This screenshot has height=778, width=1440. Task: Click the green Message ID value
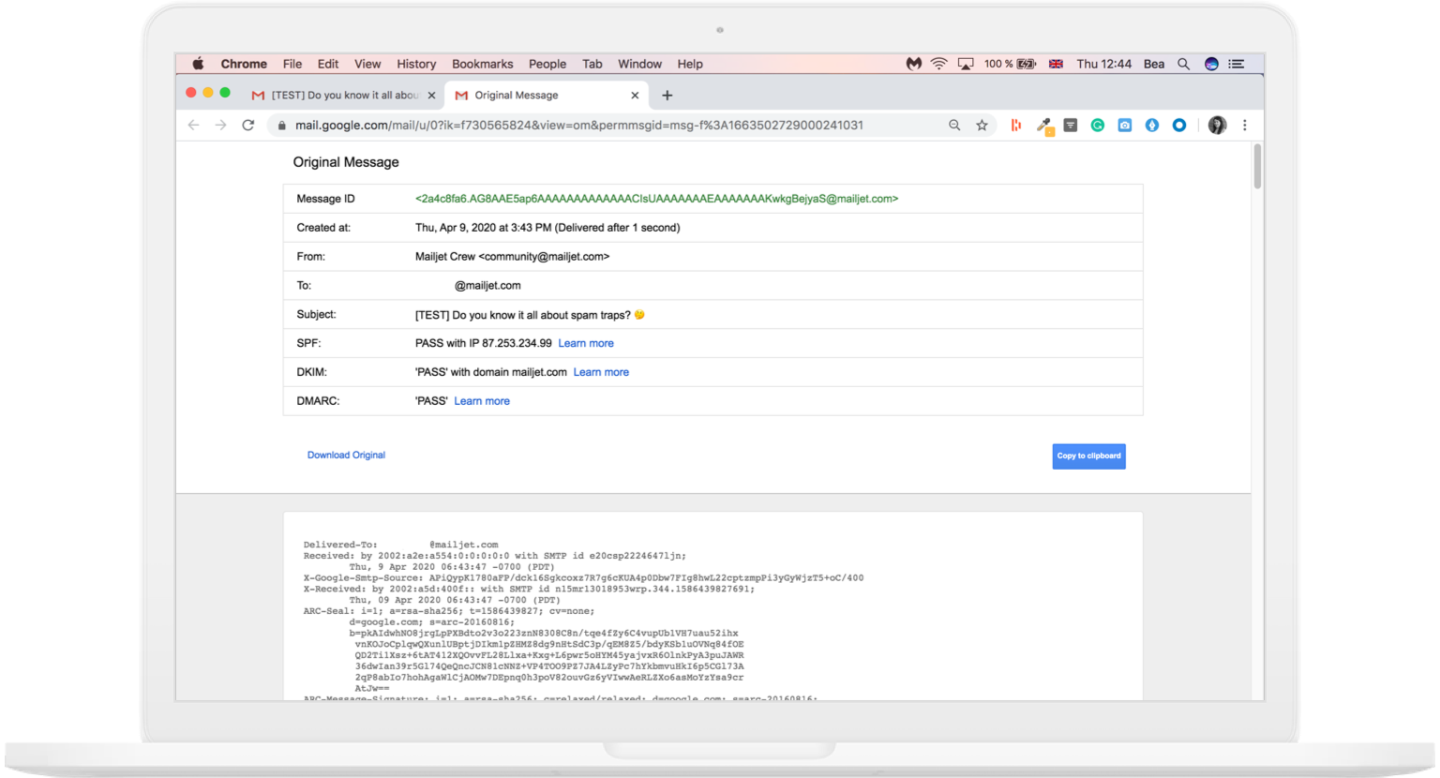click(656, 199)
